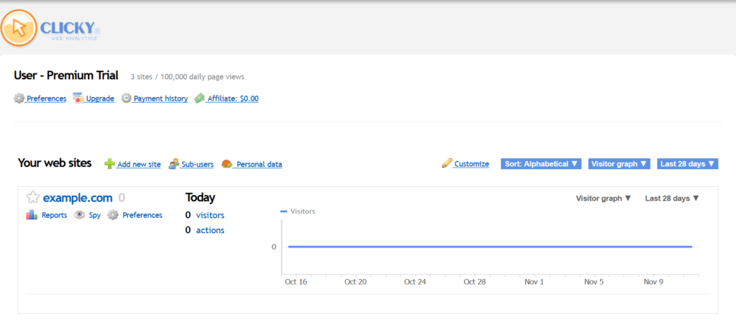Screen dimensions: 736x323
Task: Click the Visitors legend entry on graph
Action: pos(298,211)
